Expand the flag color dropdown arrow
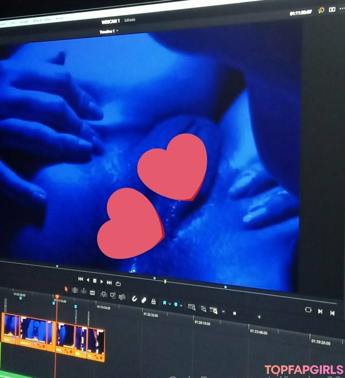Viewport: 345px width, 378px height. coord(170,304)
